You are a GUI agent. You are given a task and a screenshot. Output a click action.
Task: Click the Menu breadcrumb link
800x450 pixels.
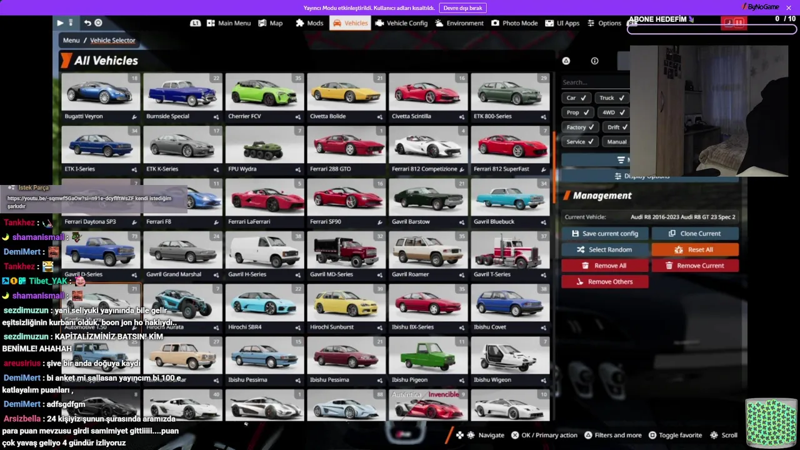pyautogui.click(x=71, y=41)
